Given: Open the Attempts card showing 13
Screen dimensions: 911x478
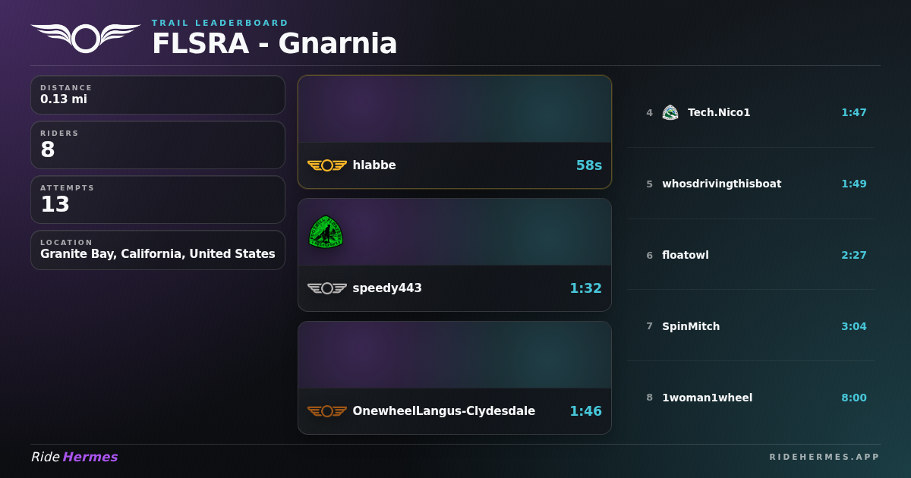Looking at the screenshot, I should point(158,200).
